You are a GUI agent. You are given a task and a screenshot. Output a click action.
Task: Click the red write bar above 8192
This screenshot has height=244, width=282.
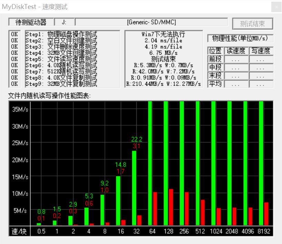pos(266,214)
